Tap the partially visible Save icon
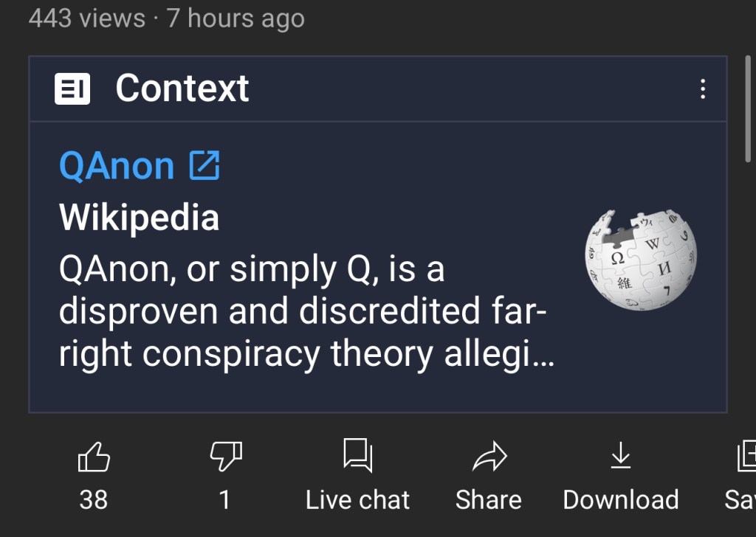 [746, 456]
